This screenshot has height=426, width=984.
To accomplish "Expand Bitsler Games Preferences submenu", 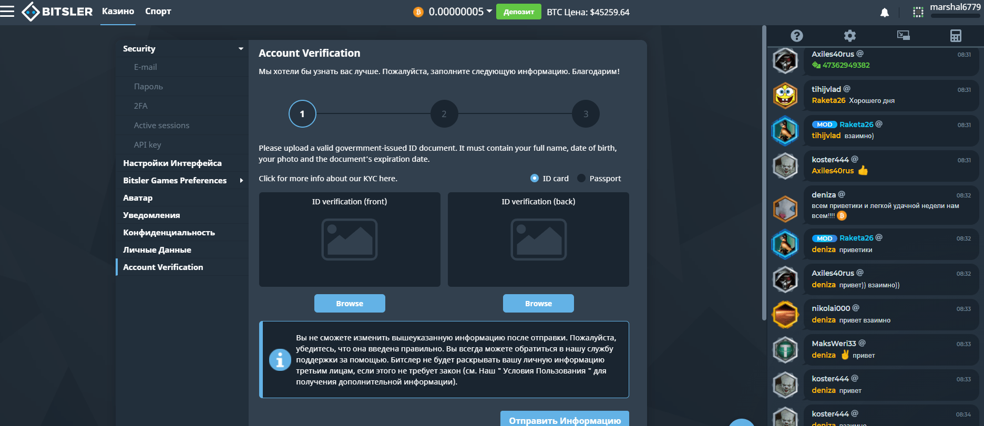I will 241,180.
